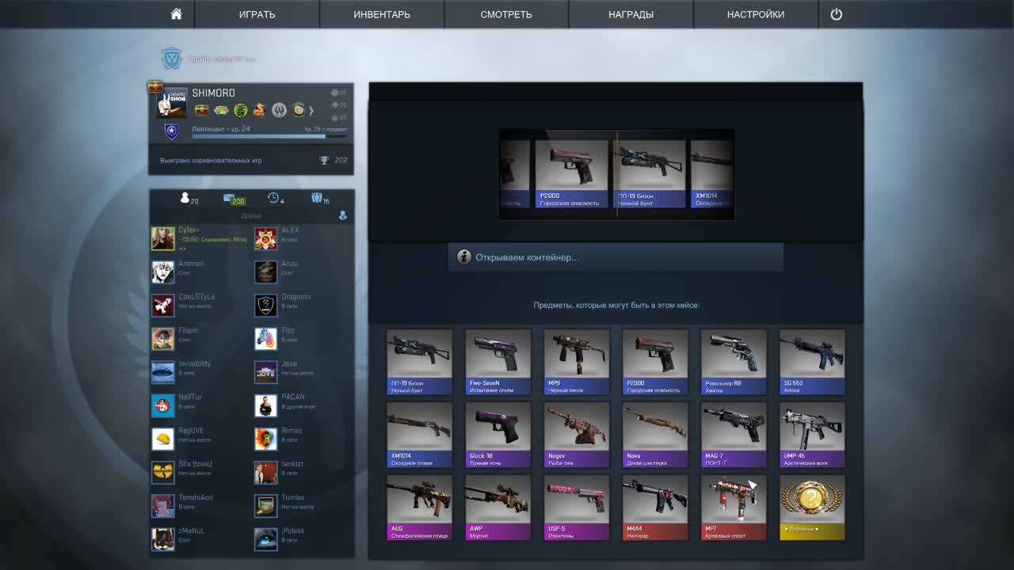
Task: Click the XP rank progress bar
Action: [x=269, y=136]
